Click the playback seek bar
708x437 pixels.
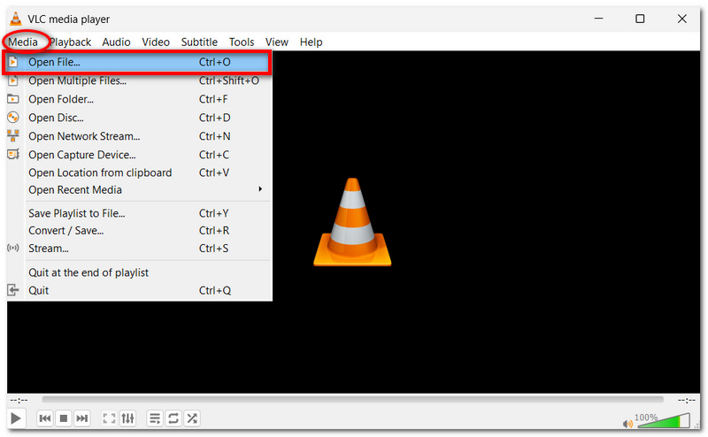[x=352, y=400]
